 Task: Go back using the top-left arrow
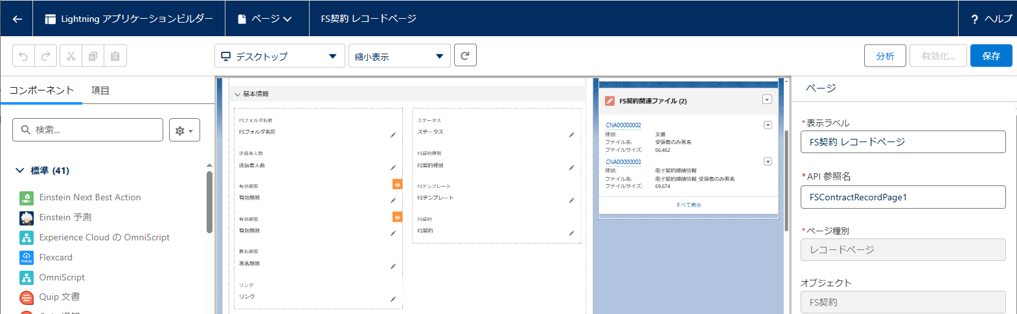pyautogui.click(x=17, y=19)
